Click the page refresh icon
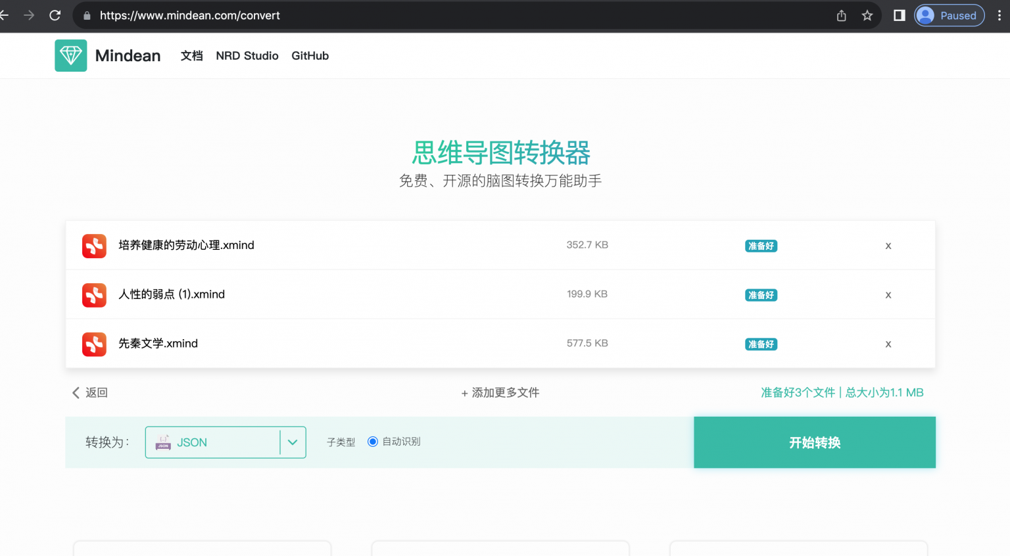1010x556 pixels. [x=55, y=15]
